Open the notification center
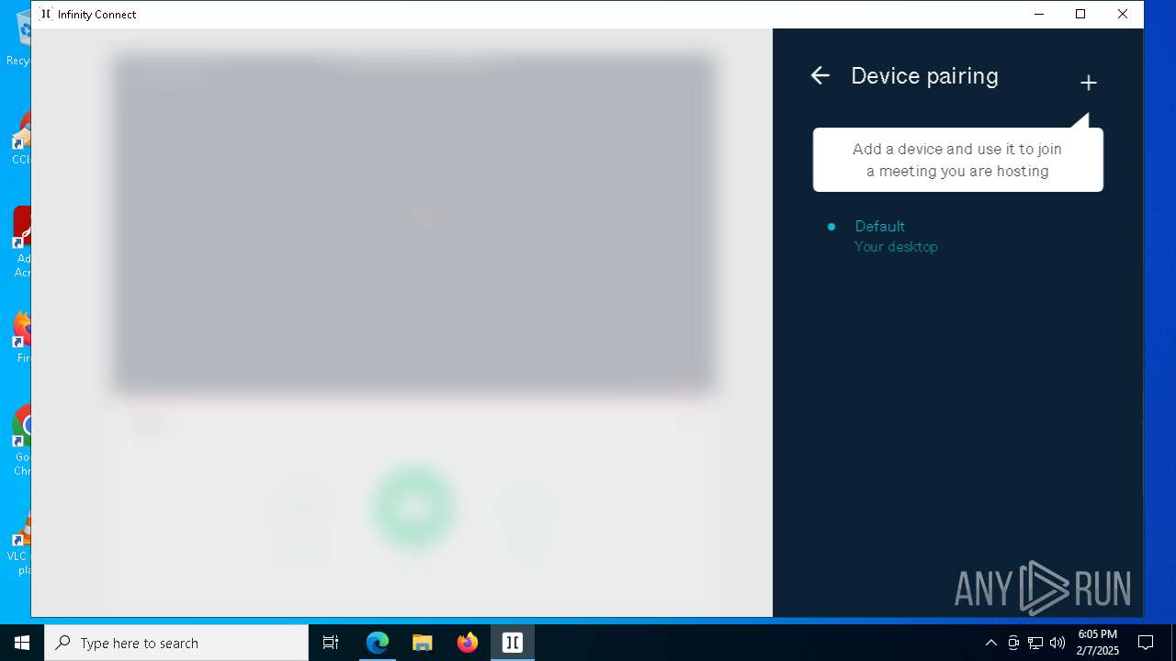1176x661 pixels. [x=1146, y=643]
